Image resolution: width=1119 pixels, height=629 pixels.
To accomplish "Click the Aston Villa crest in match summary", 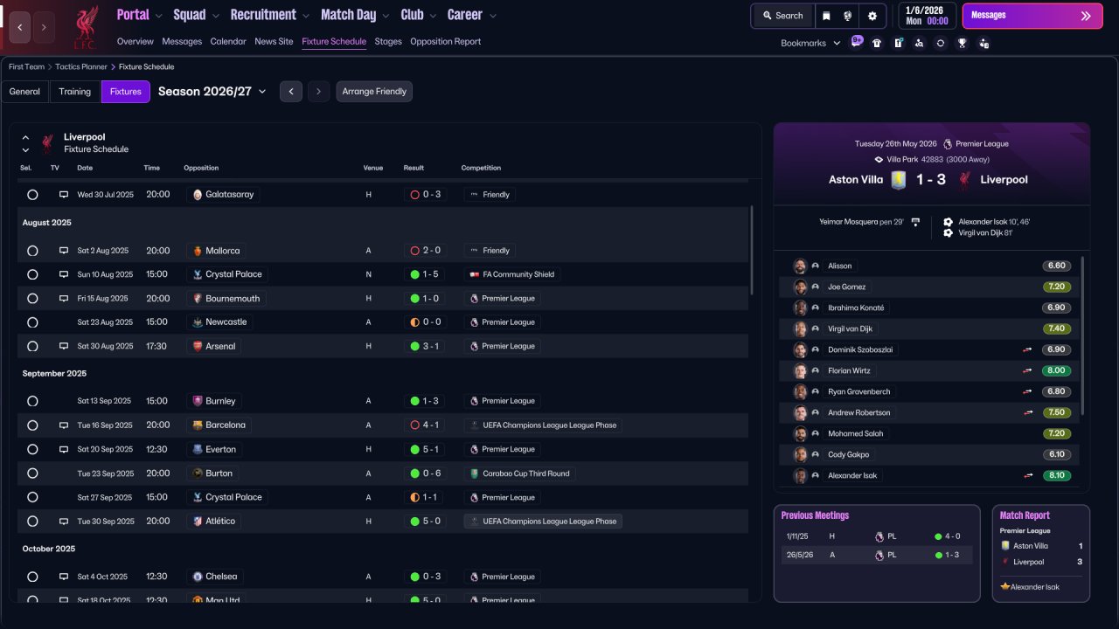I will coord(898,180).
